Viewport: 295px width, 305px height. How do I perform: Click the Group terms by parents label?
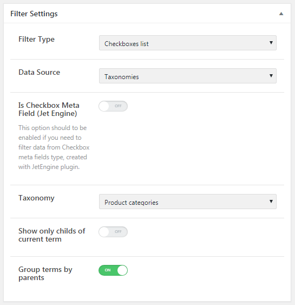45,274
